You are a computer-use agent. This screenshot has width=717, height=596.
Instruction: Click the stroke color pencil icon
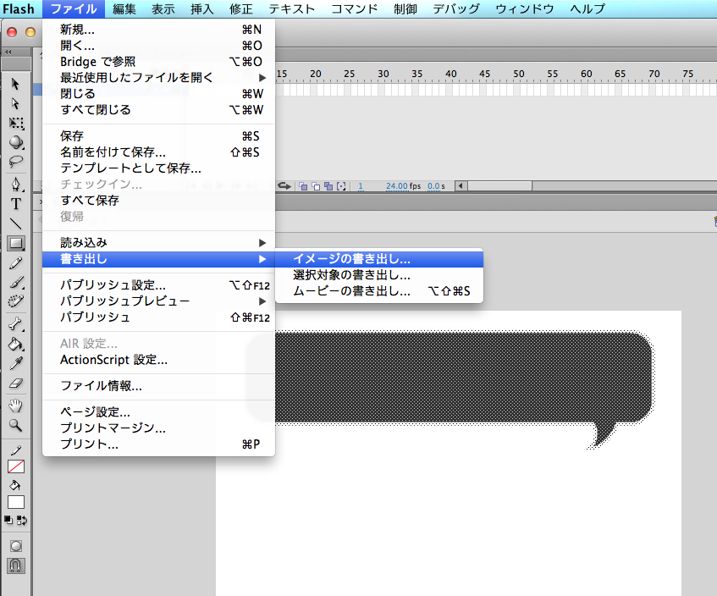pyautogui.click(x=16, y=450)
